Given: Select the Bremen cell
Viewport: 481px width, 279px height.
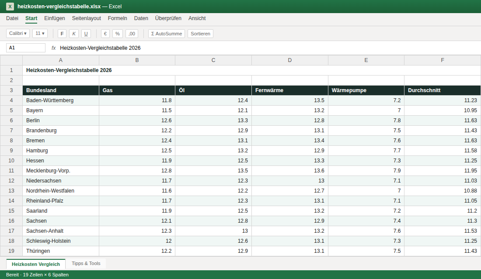Looking at the screenshot, I should pos(61,141).
